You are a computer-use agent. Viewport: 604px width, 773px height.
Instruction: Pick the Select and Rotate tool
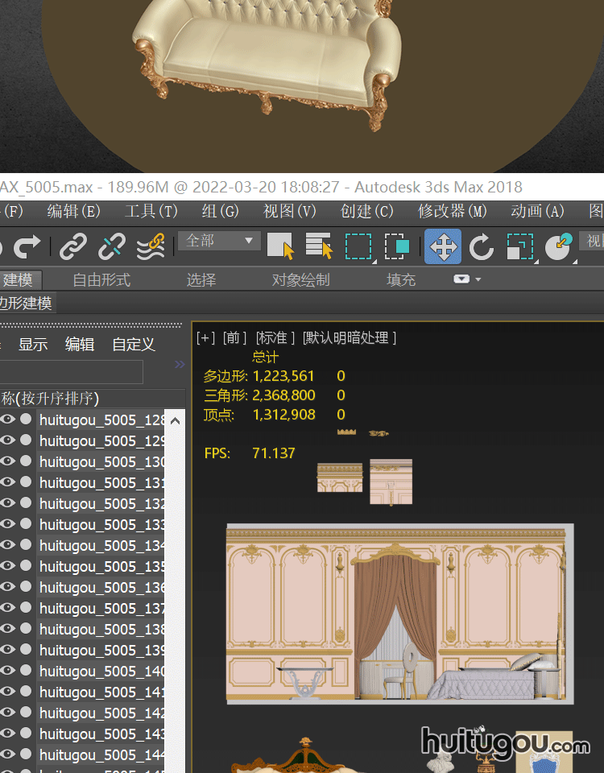point(482,246)
